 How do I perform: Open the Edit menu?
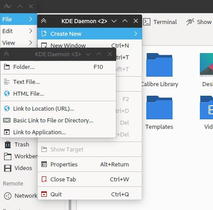pyautogui.click(x=19, y=31)
